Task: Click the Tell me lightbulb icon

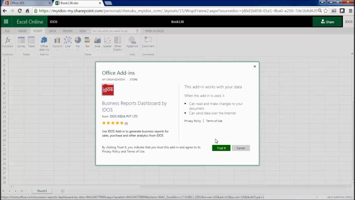Action: point(137,31)
